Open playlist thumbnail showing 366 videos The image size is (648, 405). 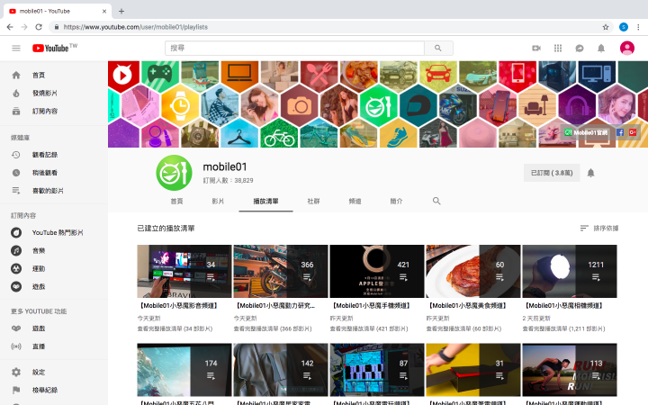pos(281,271)
